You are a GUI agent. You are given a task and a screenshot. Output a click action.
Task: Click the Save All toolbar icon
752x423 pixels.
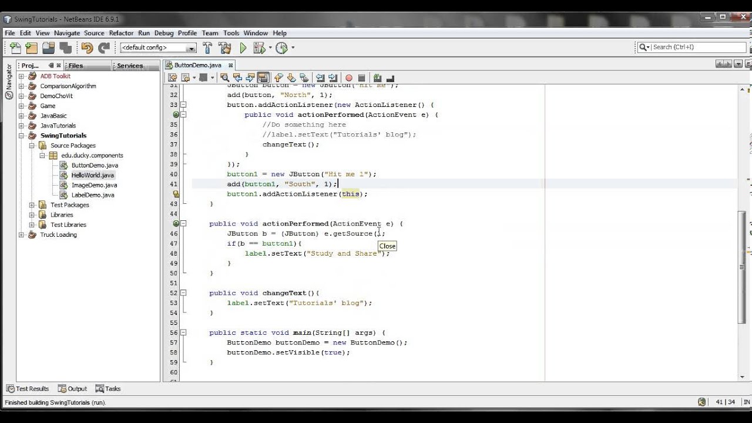tap(65, 48)
